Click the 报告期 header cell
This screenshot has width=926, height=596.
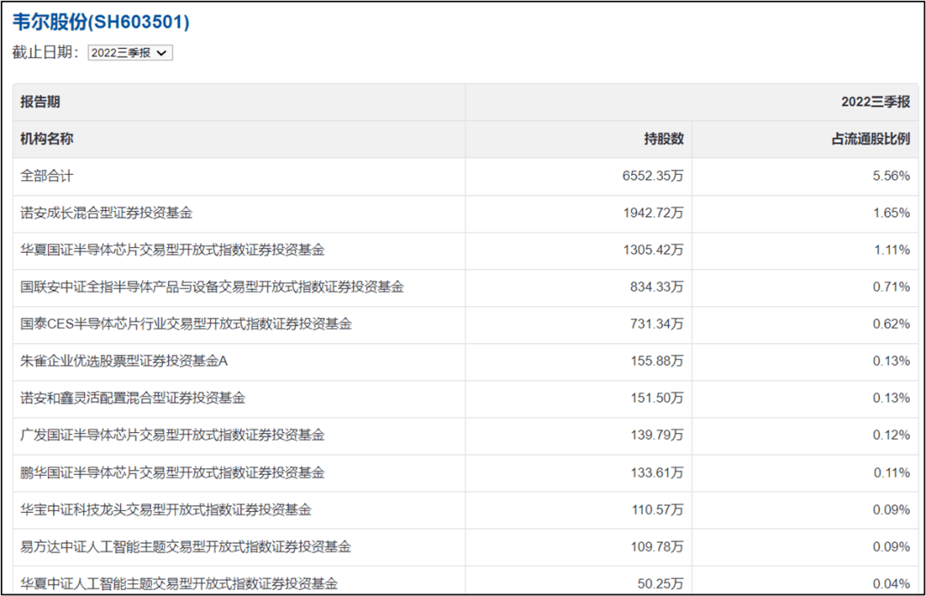40,102
